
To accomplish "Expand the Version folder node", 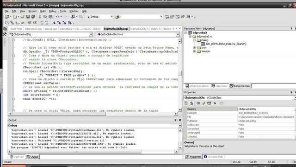I will point(194,51).
